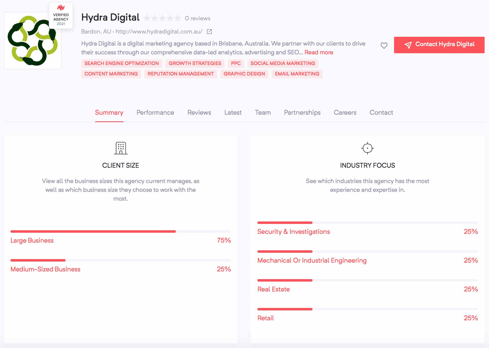Click the CLIENT SIZE heading
The width and height of the screenshot is (489, 348).
click(121, 165)
